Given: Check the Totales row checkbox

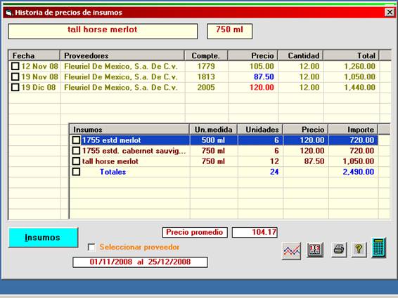Looking at the screenshot, I should 76,172.
